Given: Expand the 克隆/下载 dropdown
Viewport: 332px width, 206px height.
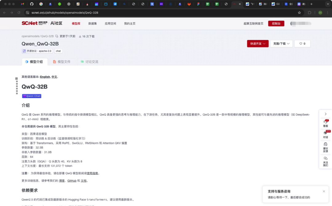Looking at the screenshot, I should pyautogui.click(x=281, y=44).
